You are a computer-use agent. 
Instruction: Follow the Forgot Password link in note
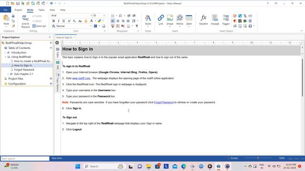coord(163,103)
